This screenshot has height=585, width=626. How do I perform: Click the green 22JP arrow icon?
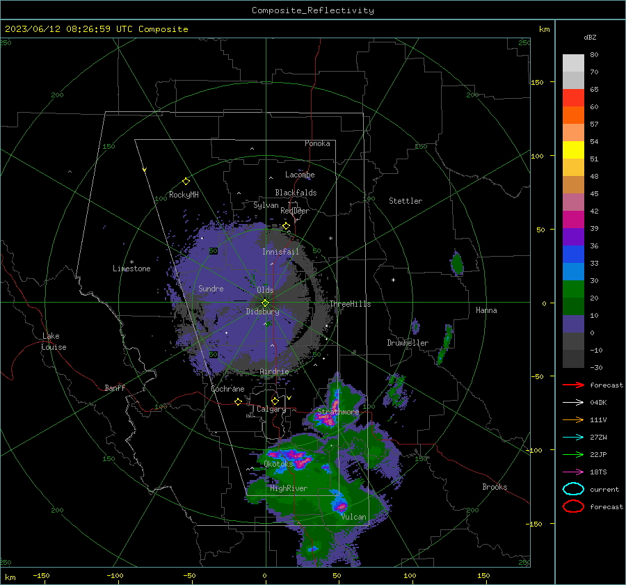[x=573, y=454]
